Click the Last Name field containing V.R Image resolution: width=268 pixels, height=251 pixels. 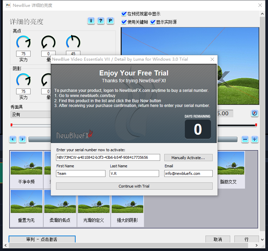[x=134, y=174]
